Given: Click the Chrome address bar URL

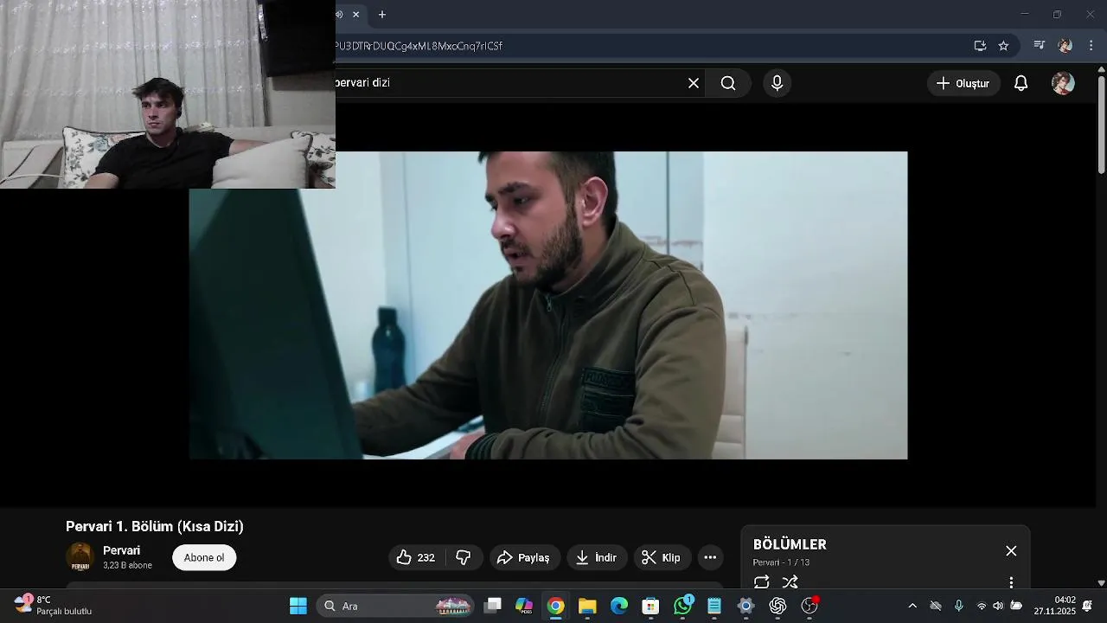Looking at the screenshot, I should click(x=419, y=46).
